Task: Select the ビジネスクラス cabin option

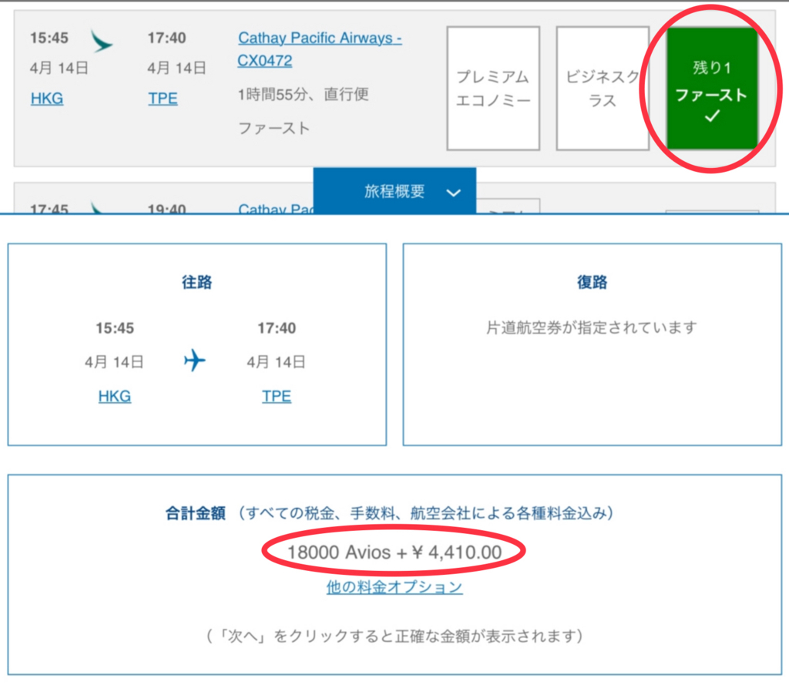Action: tap(603, 88)
